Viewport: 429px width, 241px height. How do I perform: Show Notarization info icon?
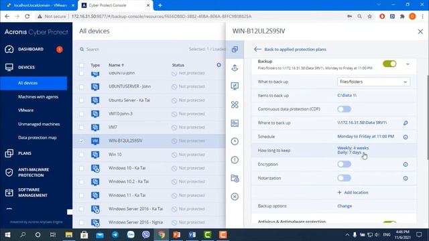tap(406, 179)
